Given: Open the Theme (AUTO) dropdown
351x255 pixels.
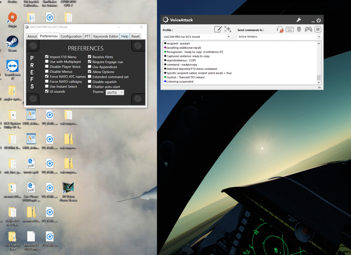Looking at the screenshot, I should click(x=115, y=92).
